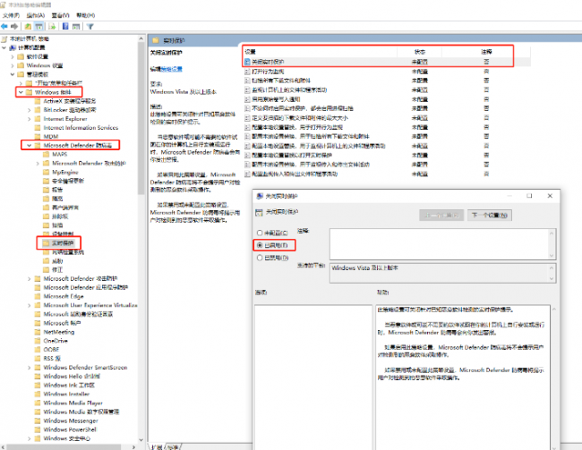The image size is (582, 450).
Task: Select the 未配置(C) radio button
Action: (260, 233)
